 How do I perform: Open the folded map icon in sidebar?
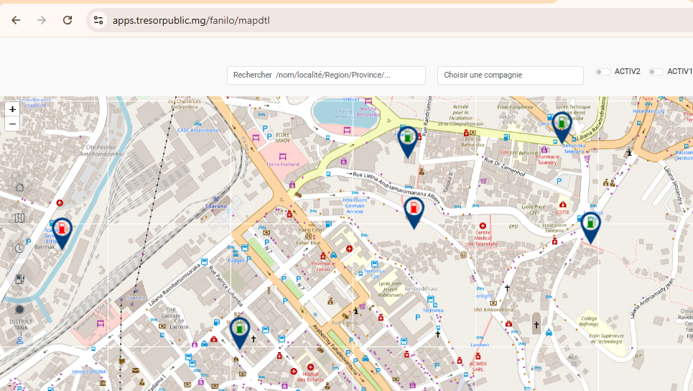tap(19, 218)
